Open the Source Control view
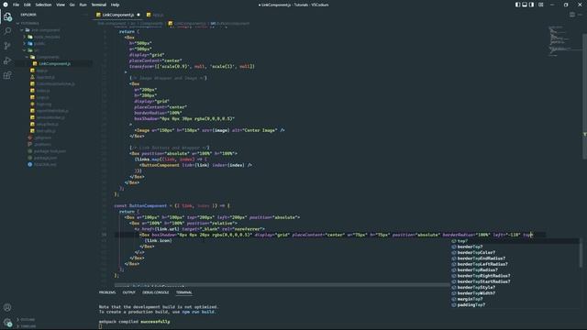Image resolution: width=587 pixels, height=330 pixels. coord(7,46)
